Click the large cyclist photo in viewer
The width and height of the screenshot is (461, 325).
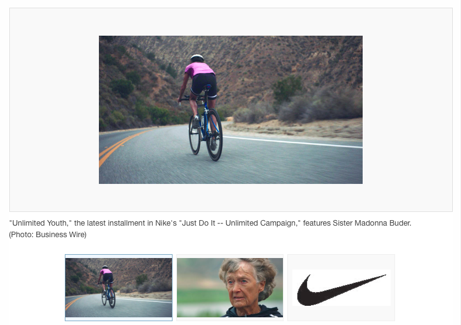point(231,110)
